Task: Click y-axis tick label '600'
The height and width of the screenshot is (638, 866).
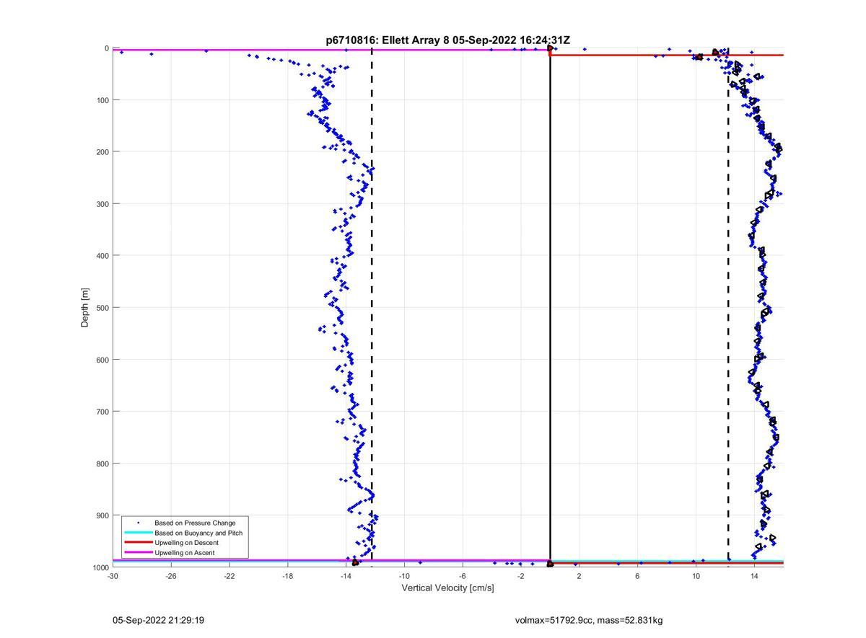Action: (102, 360)
